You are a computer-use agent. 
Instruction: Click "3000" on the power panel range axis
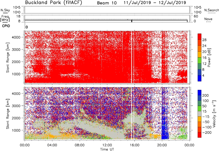[16, 50]
